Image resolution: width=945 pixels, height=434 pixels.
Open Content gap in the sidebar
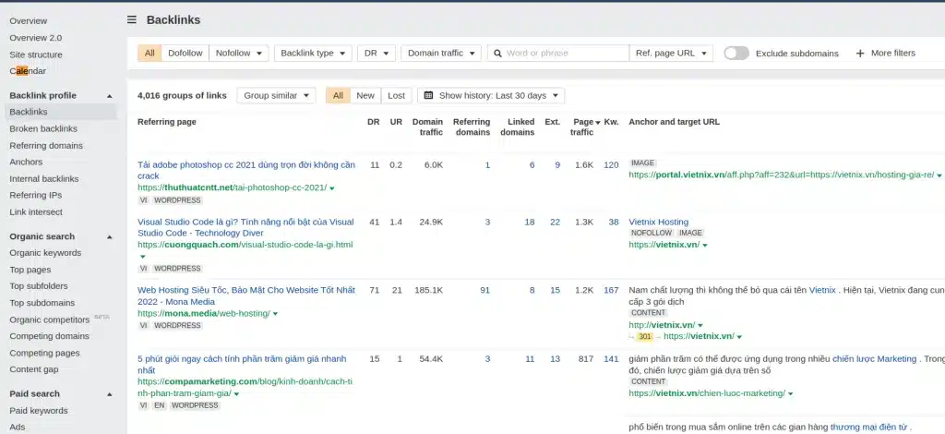tap(34, 369)
